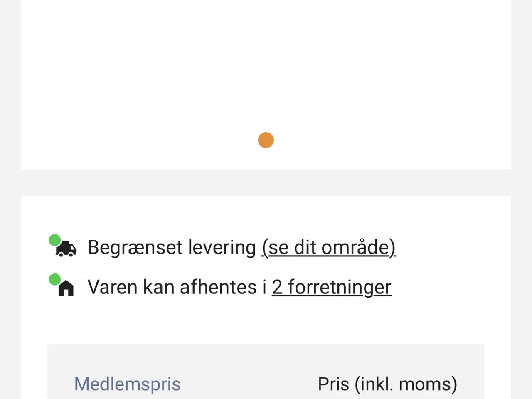Screen dimensions: 532x399
Task: Click the store pickup house icon
Action: [66, 288]
